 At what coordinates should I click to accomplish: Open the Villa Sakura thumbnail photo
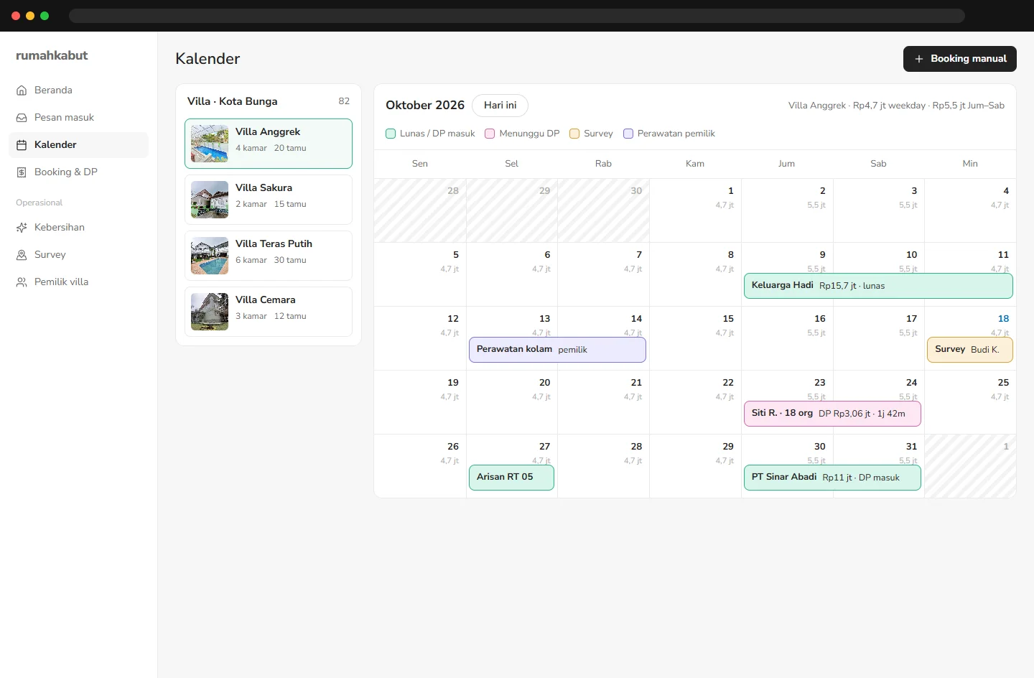[210, 200]
